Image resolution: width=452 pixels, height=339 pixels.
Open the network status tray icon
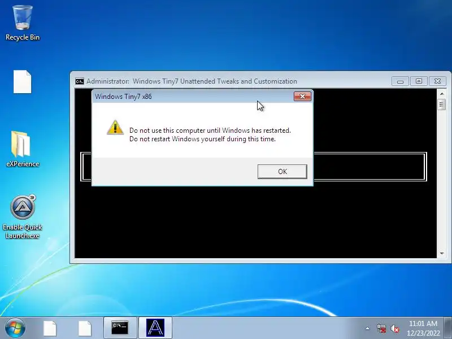pos(381,328)
